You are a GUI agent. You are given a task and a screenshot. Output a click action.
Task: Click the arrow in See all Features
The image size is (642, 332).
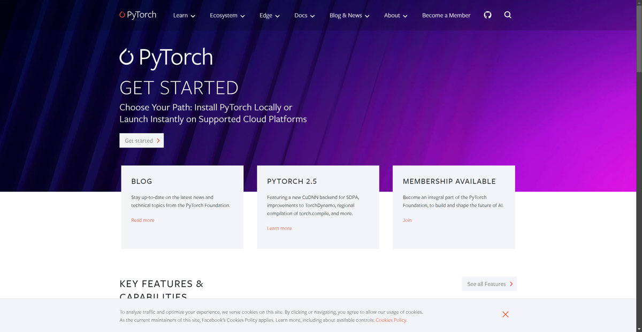[511, 284]
